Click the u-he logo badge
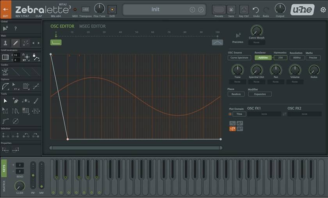 click(x=302, y=9)
